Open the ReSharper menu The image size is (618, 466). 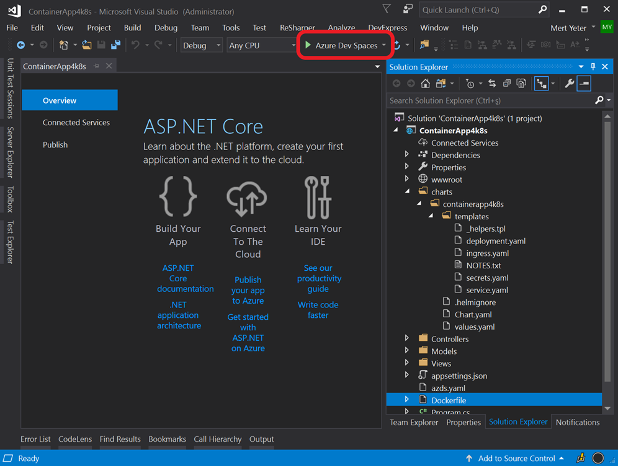coord(297,27)
